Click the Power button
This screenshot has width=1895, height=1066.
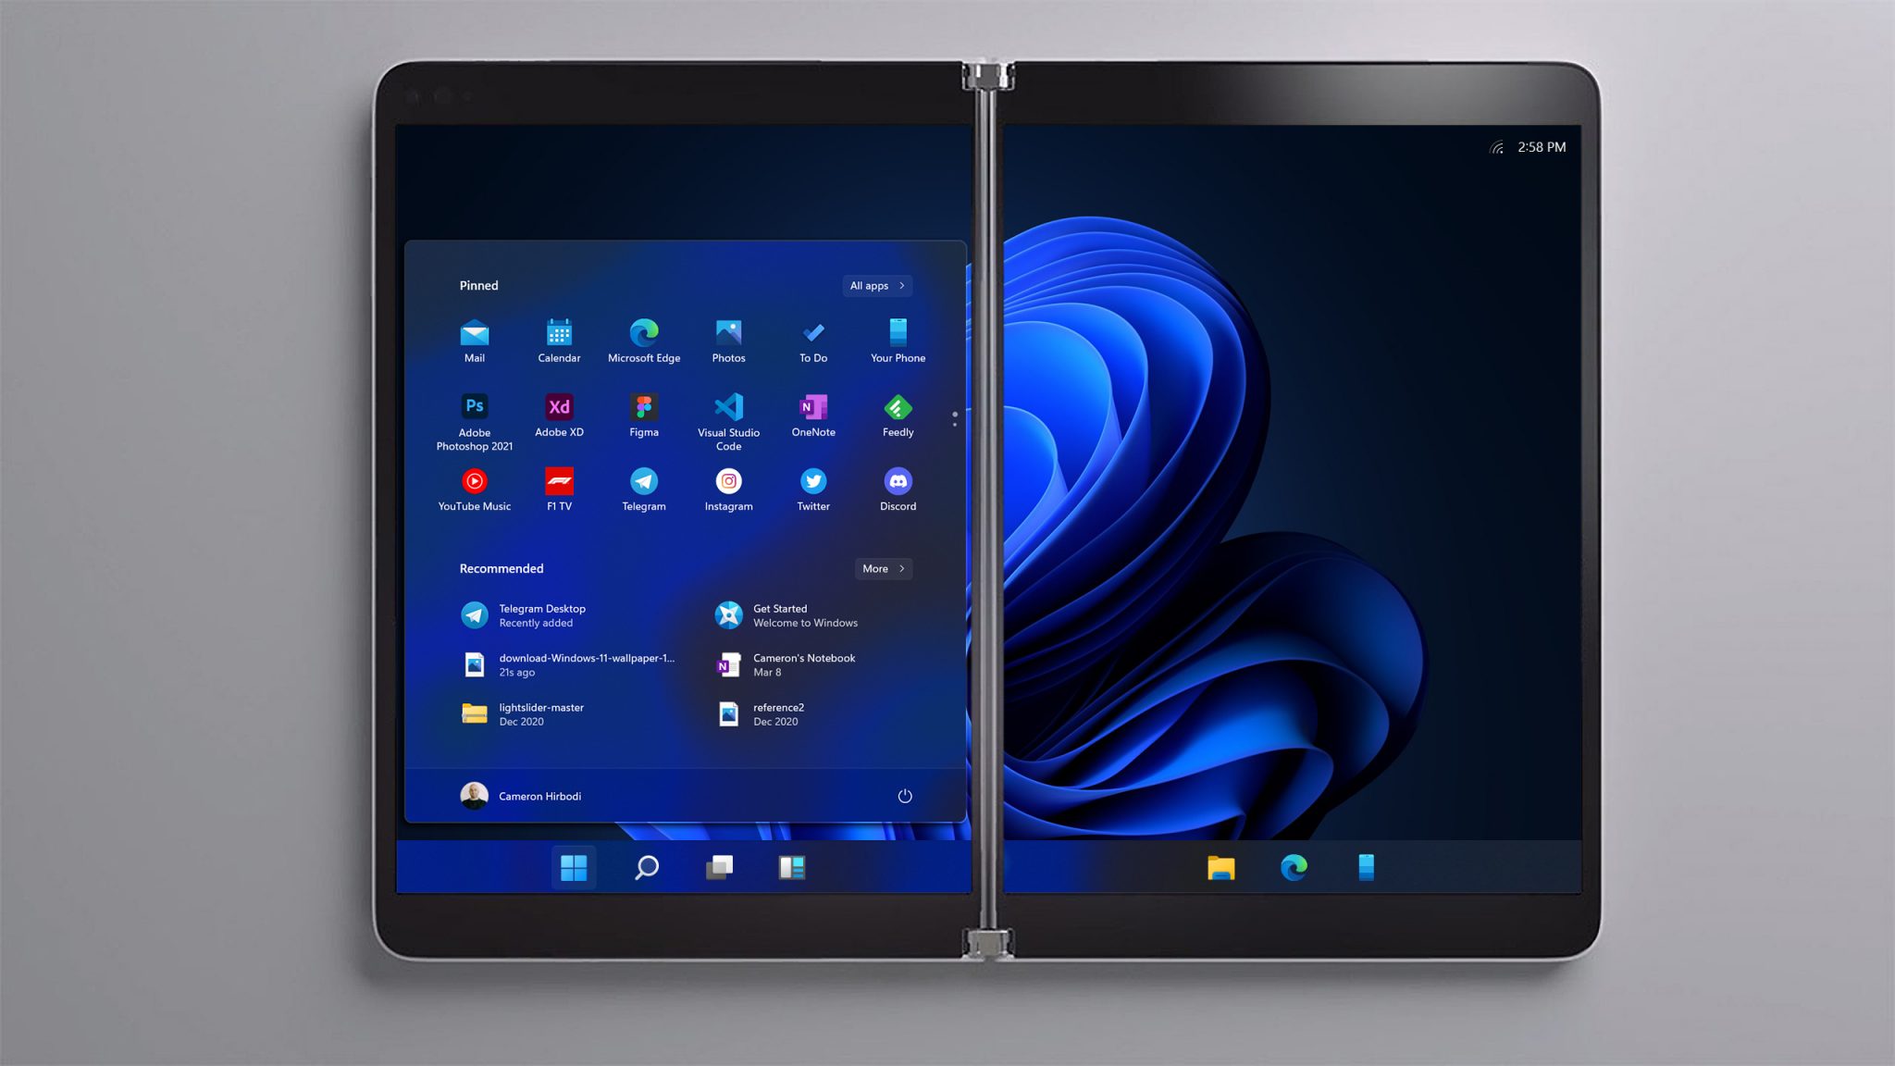(905, 795)
